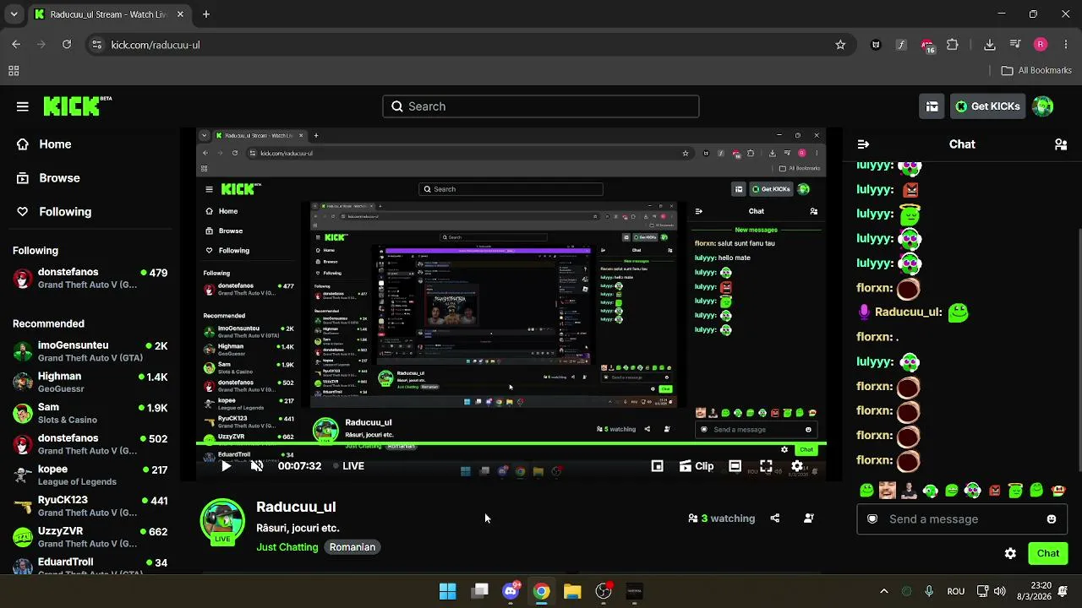Open the emote picker smiley in message box

[1052, 519]
